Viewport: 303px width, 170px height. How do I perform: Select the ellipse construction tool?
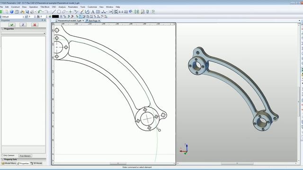[x=64, y=12]
